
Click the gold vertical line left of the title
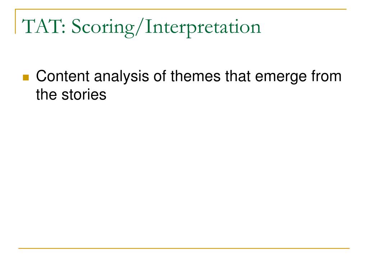click(15, 21)
